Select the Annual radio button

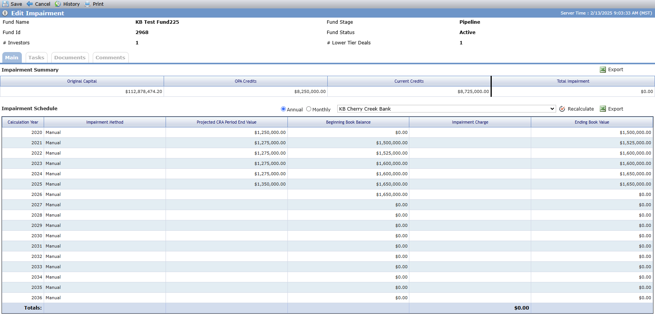[283, 109]
